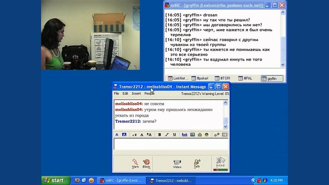
Task: Insert a picture into the message
Action: click(193, 134)
